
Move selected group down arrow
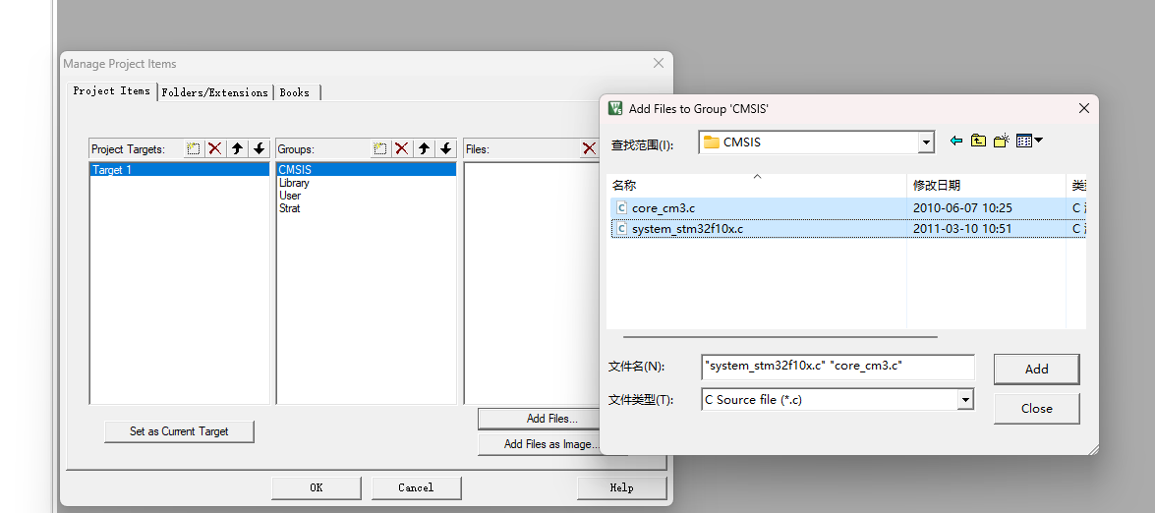point(446,148)
